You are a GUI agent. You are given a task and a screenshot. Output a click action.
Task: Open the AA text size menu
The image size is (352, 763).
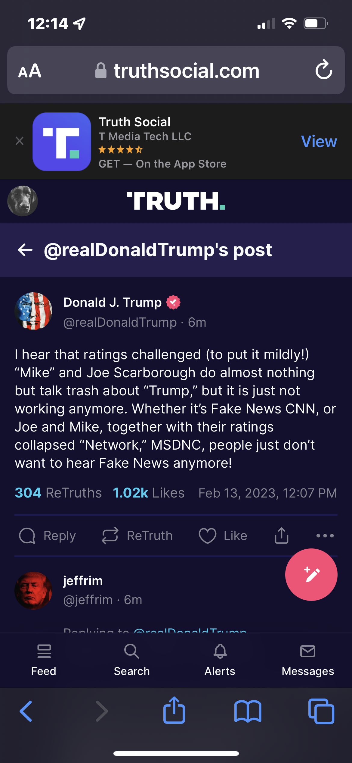click(30, 71)
